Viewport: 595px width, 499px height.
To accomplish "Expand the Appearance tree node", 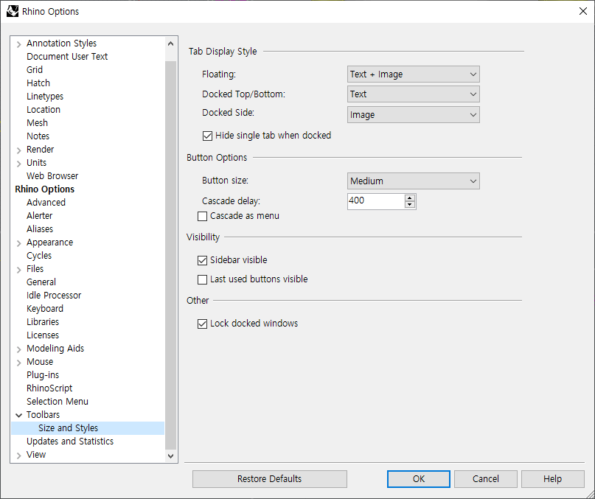I will click(18, 243).
